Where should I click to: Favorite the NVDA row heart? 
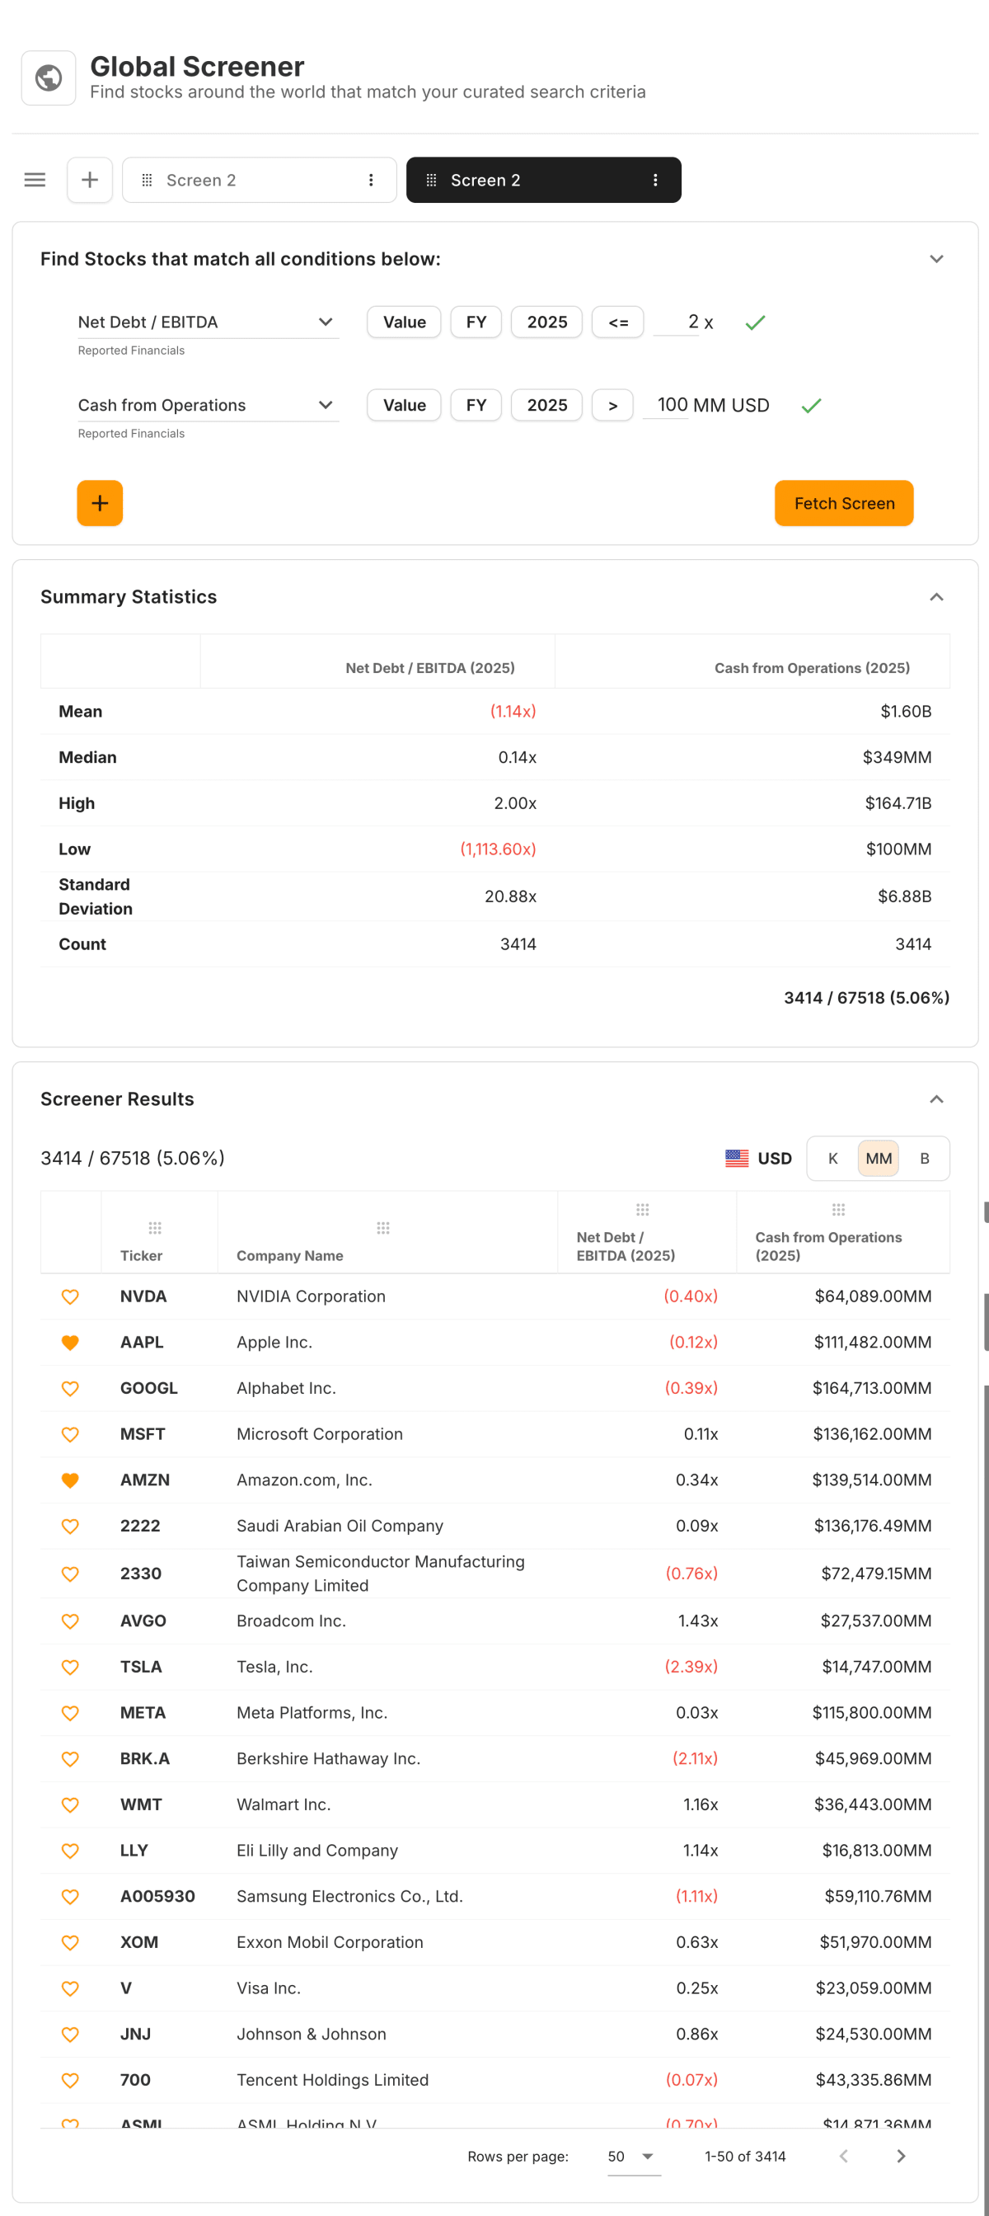[x=71, y=1296]
